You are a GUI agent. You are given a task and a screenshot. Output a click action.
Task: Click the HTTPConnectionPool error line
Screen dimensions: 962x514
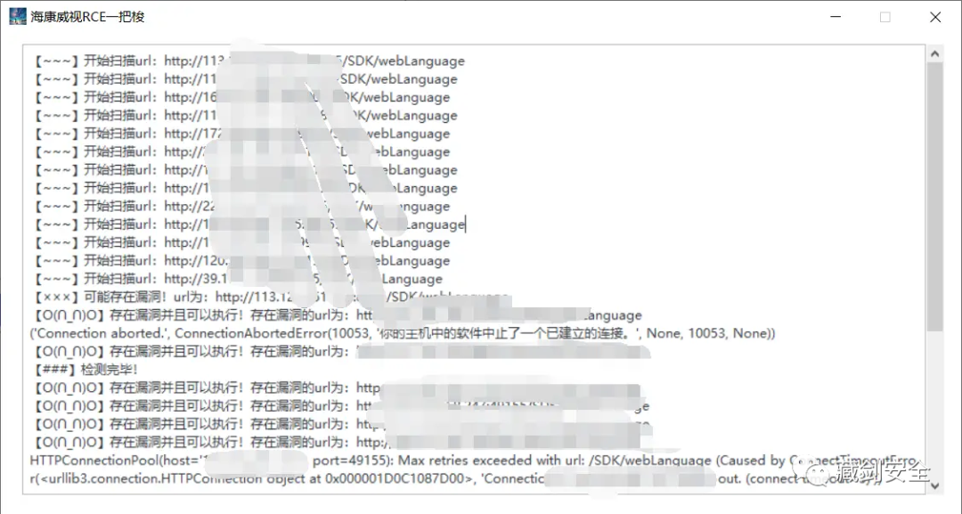474,461
